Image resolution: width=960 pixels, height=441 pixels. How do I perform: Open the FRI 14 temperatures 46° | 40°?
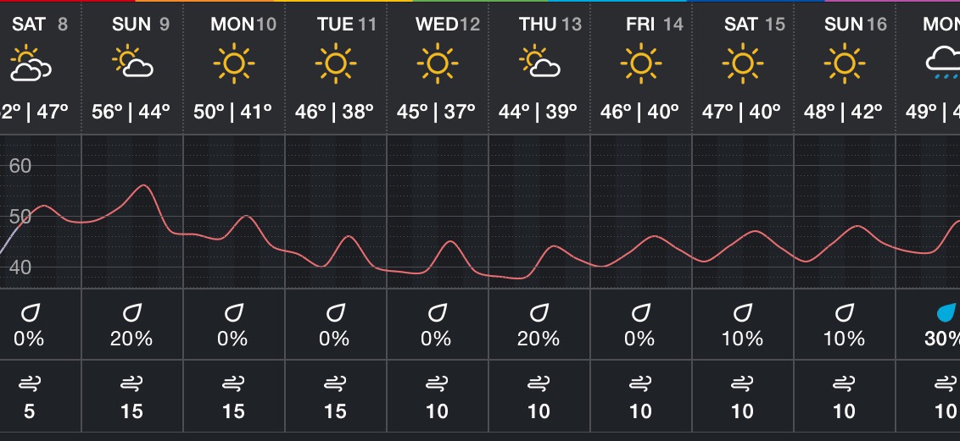tap(639, 113)
